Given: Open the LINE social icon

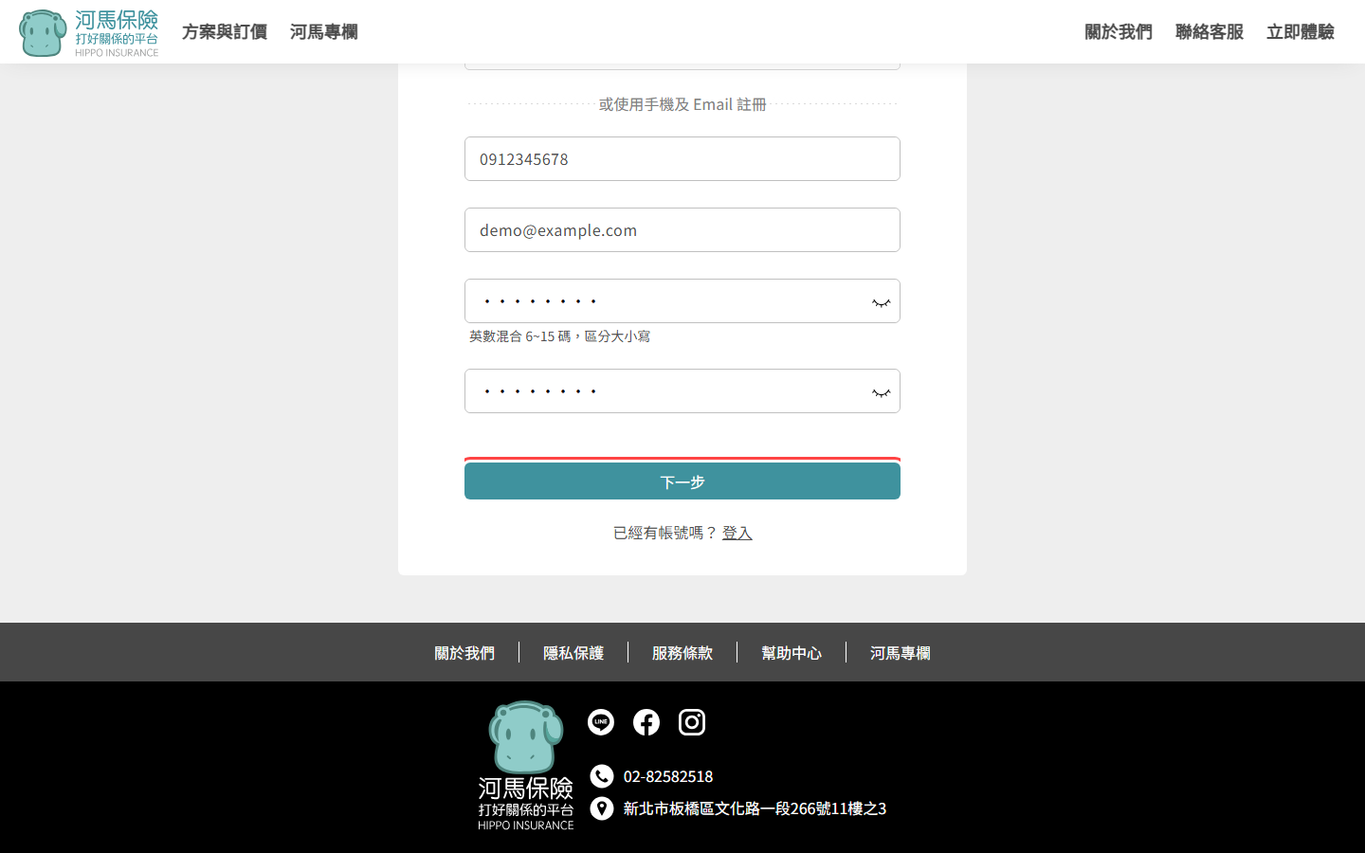Looking at the screenshot, I should (x=601, y=722).
